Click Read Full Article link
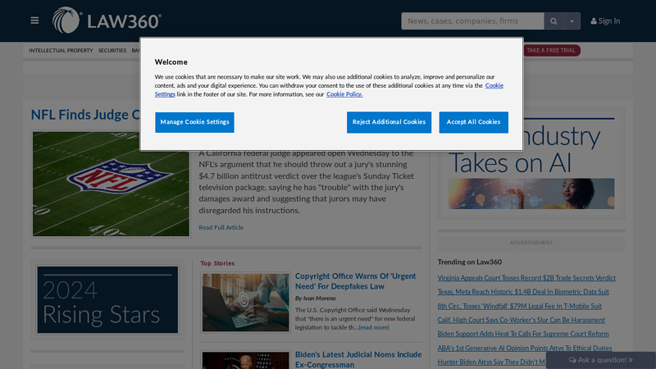 [x=221, y=228]
